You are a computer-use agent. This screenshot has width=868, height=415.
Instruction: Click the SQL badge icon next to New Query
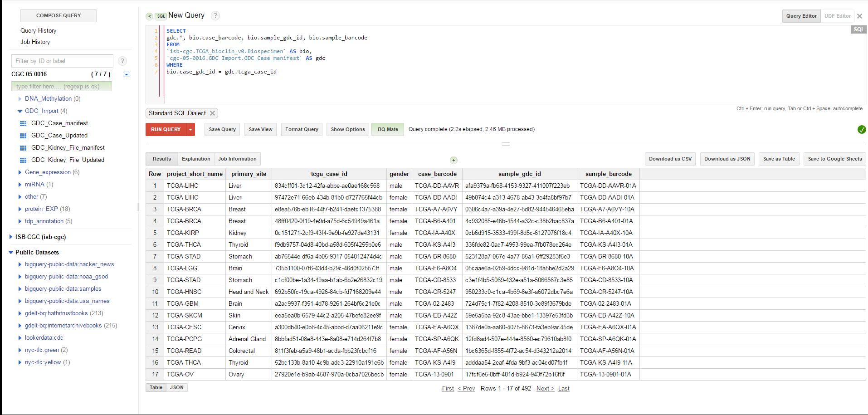[161, 16]
